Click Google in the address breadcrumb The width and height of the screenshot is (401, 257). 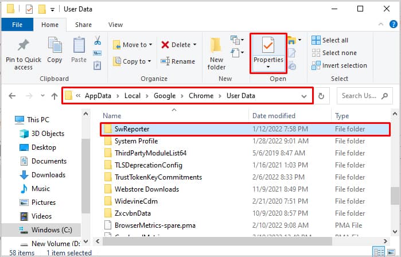(x=165, y=96)
